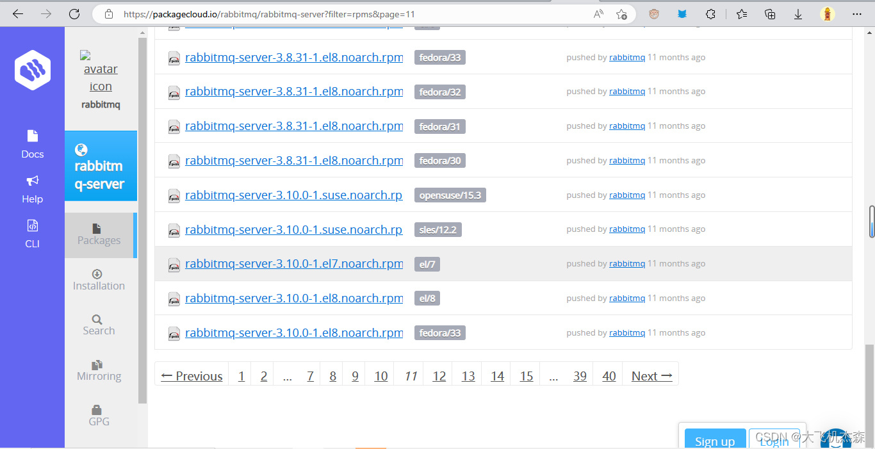
Task: Switch to the GPG tab
Action: (x=99, y=416)
